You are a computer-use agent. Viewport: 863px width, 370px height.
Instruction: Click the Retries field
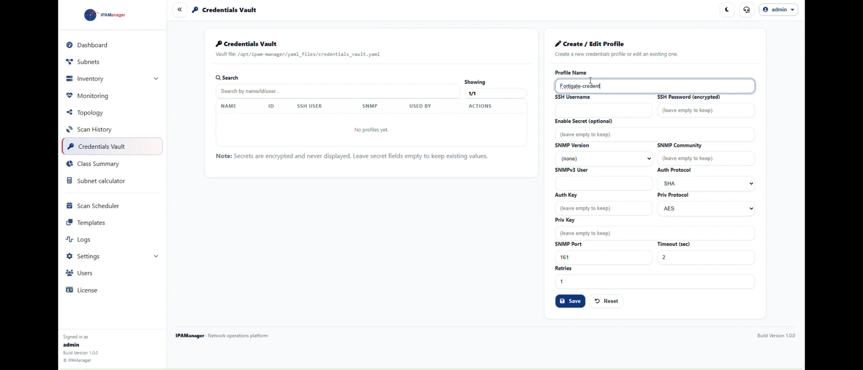(x=655, y=282)
